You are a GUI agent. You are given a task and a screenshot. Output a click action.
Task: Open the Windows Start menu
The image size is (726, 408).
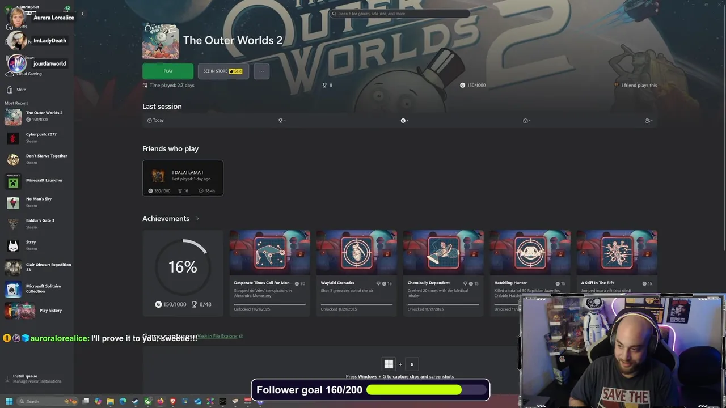9,401
